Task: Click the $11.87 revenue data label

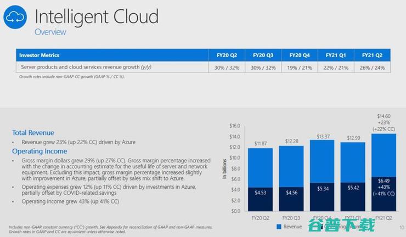Action: pyautogui.click(x=261, y=144)
